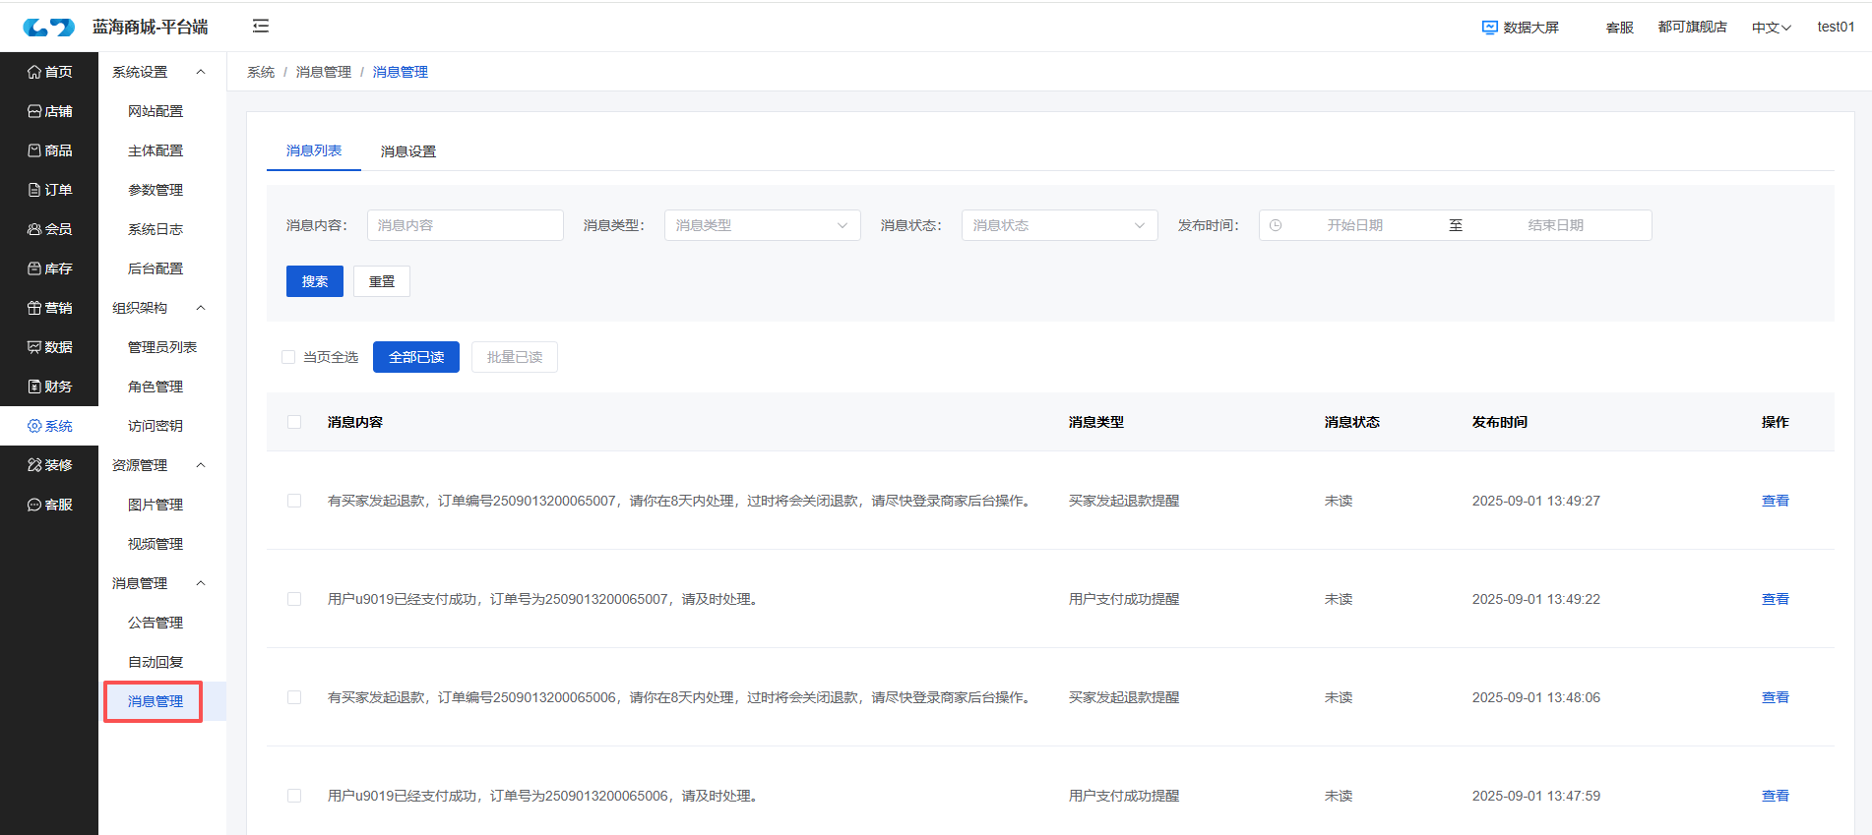Switch to the 消息设置 tab
The width and height of the screenshot is (1872, 835).
(408, 151)
